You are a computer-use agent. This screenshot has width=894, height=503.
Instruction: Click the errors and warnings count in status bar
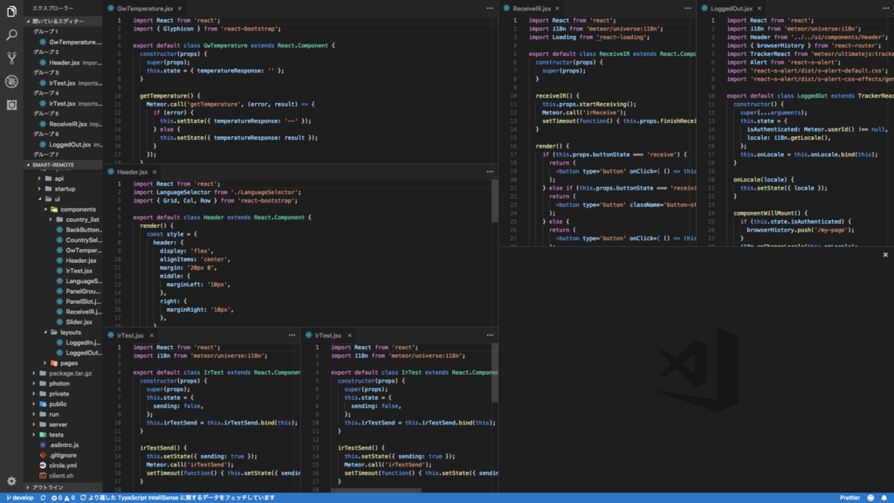(63, 498)
